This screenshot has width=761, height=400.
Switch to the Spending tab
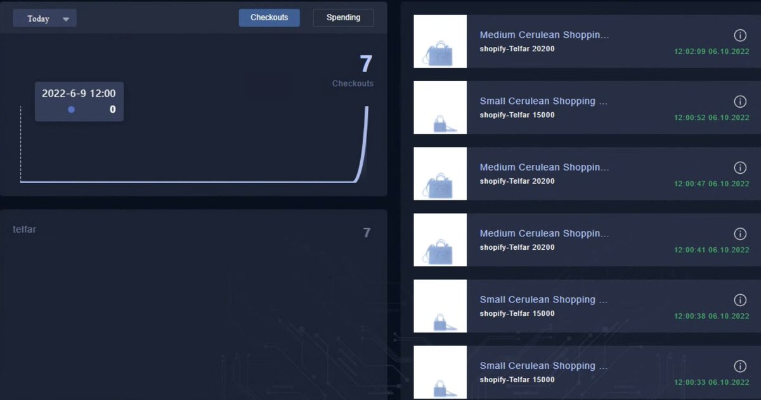click(343, 18)
